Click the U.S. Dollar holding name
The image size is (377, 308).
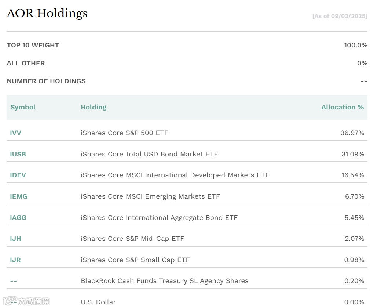coord(98,302)
